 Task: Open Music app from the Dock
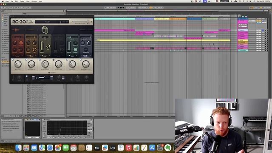[128, 148]
